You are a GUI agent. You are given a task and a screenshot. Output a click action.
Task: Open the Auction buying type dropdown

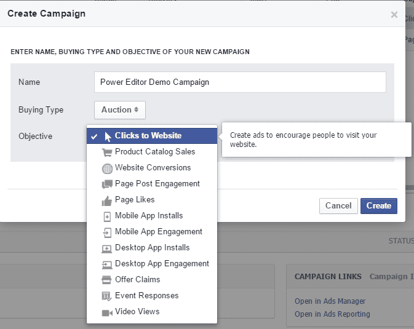[119, 110]
